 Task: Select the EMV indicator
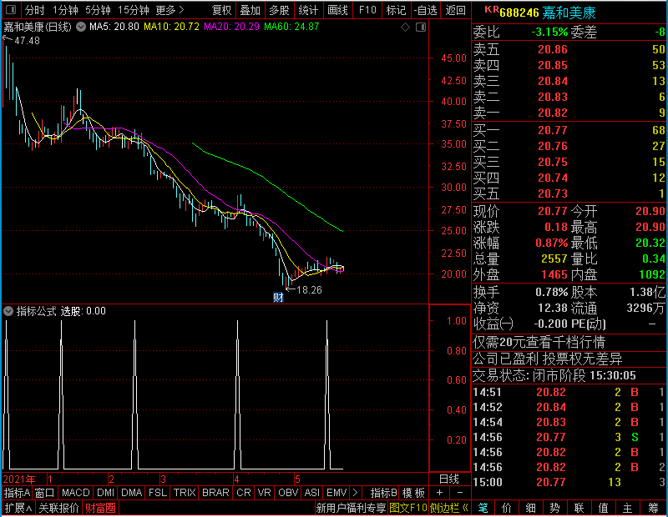(337, 493)
